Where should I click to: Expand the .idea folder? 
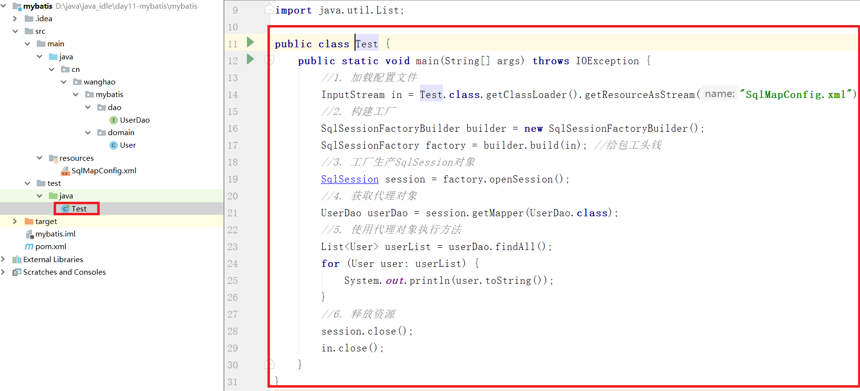click(x=15, y=19)
